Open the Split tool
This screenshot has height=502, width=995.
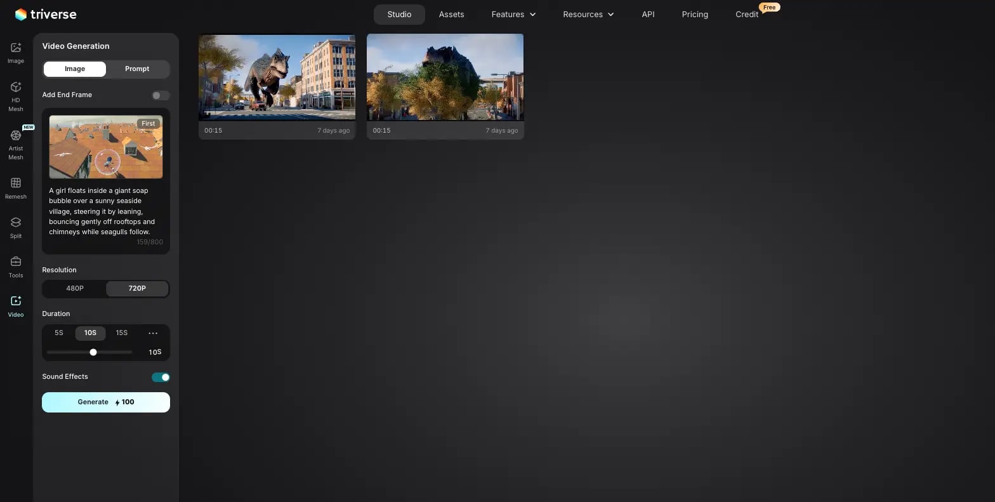(16, 228)
